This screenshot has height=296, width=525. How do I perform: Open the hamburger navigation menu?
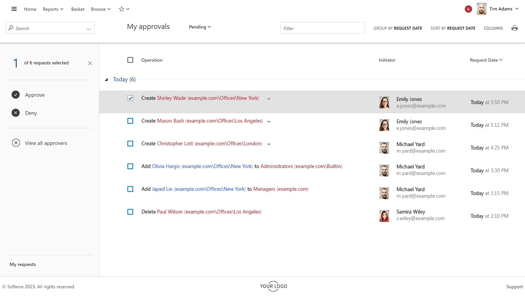pos(14,9)
